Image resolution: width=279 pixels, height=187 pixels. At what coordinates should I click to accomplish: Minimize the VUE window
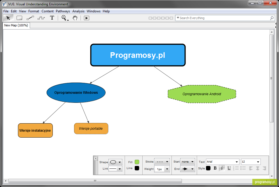tap(252, 3)
